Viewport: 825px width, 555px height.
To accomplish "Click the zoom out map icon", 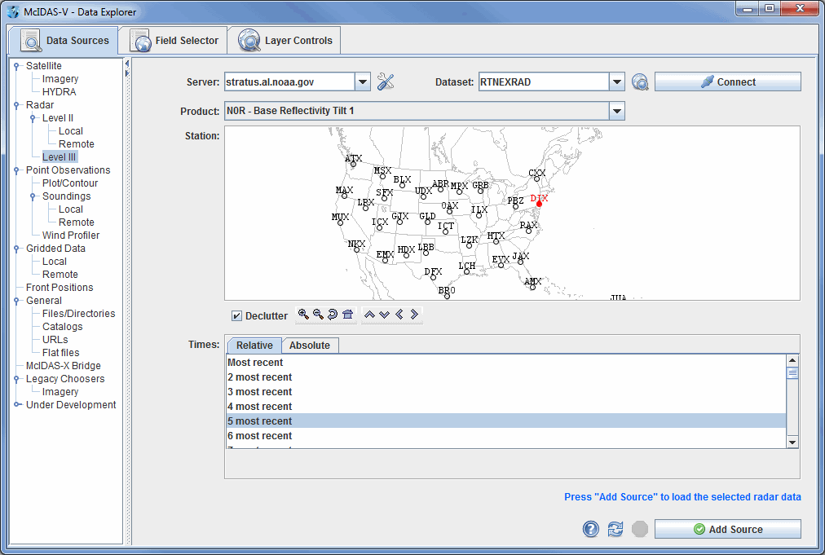I will pos(318,315).
